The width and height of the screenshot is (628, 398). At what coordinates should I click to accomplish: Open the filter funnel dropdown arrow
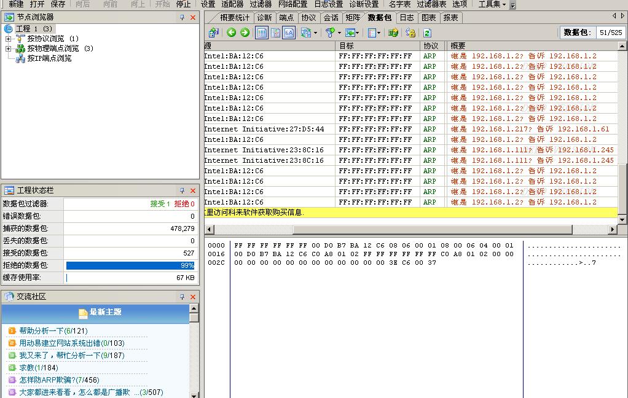[339, 33]
